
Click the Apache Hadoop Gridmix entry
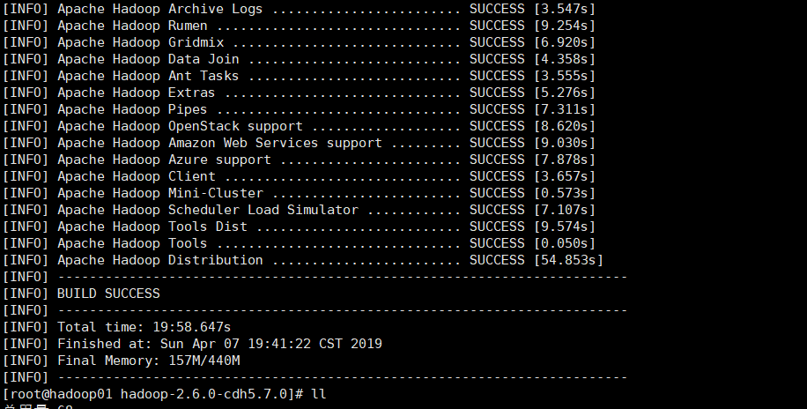click(299, 42)
